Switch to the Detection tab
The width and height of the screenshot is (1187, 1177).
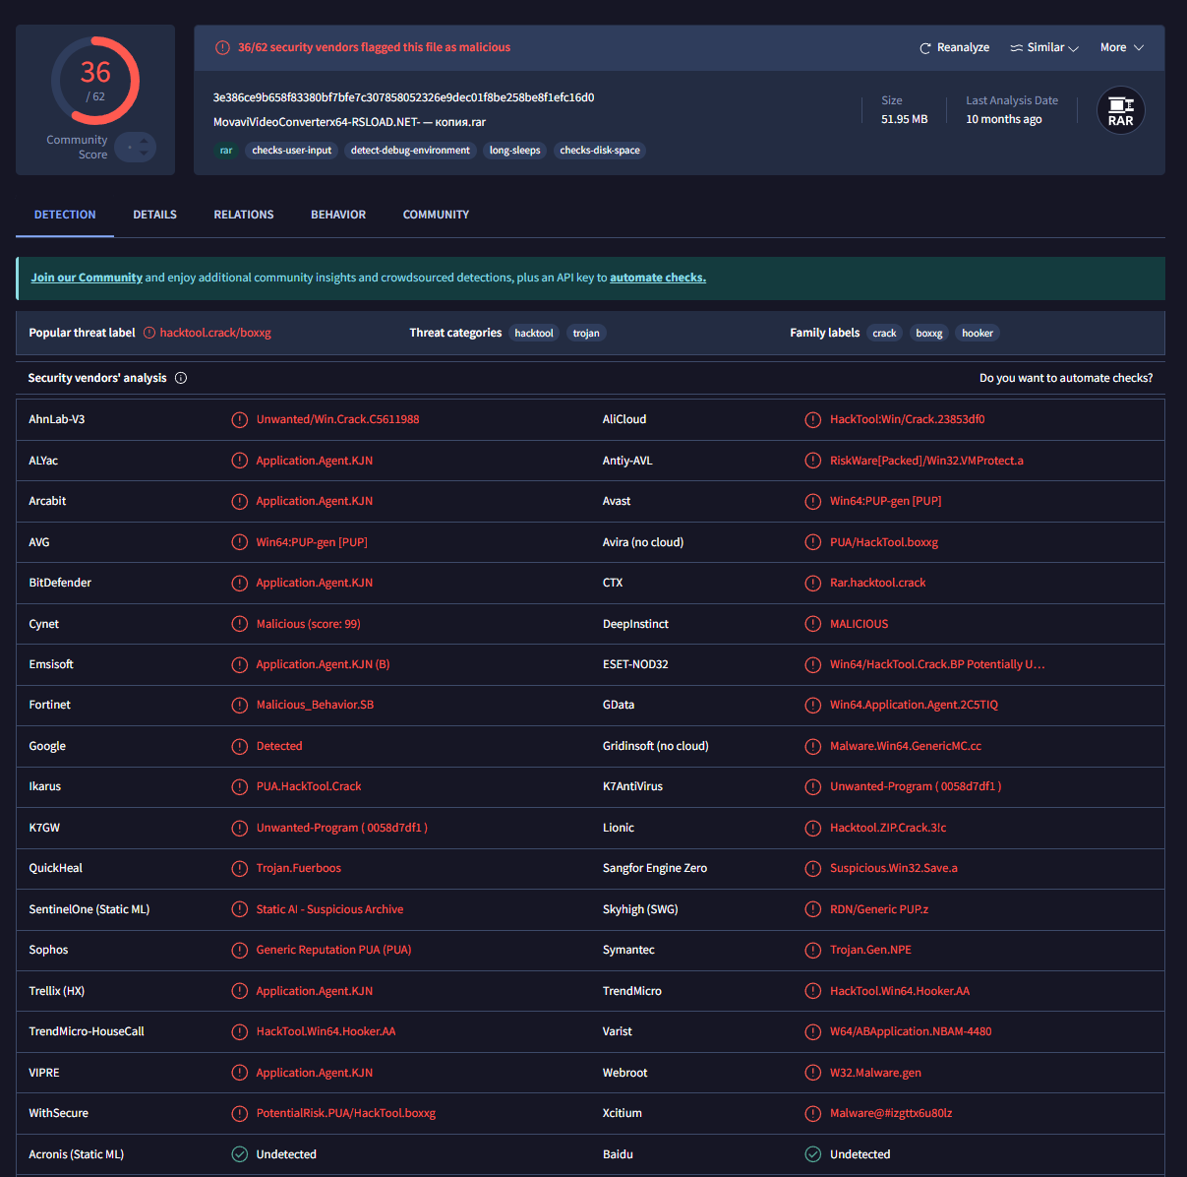(x=65, y=215)
